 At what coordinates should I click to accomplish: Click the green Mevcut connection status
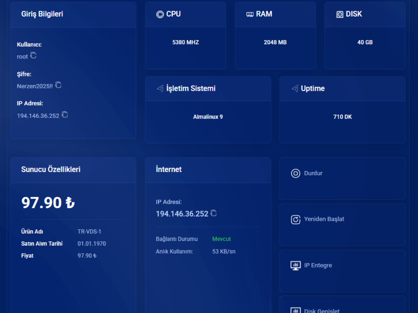coord(221,239)
